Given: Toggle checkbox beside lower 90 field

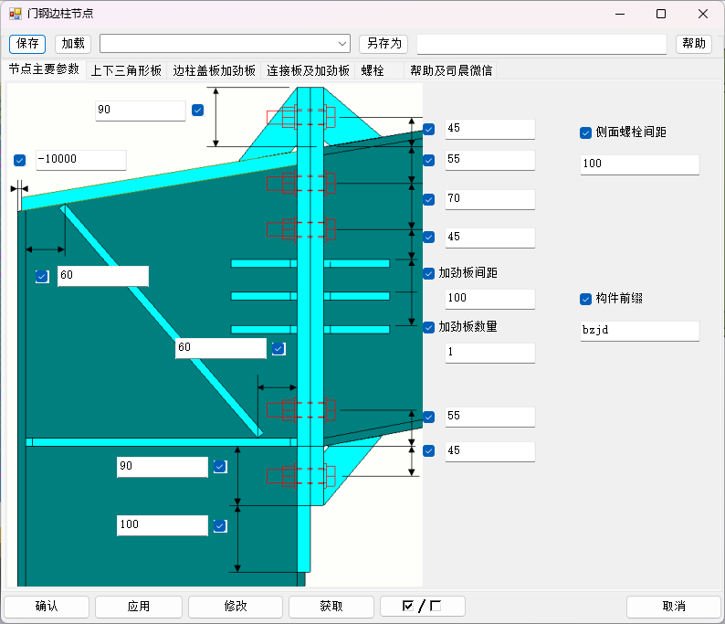Looking at the screenshot, I should [x=220, y=467].
